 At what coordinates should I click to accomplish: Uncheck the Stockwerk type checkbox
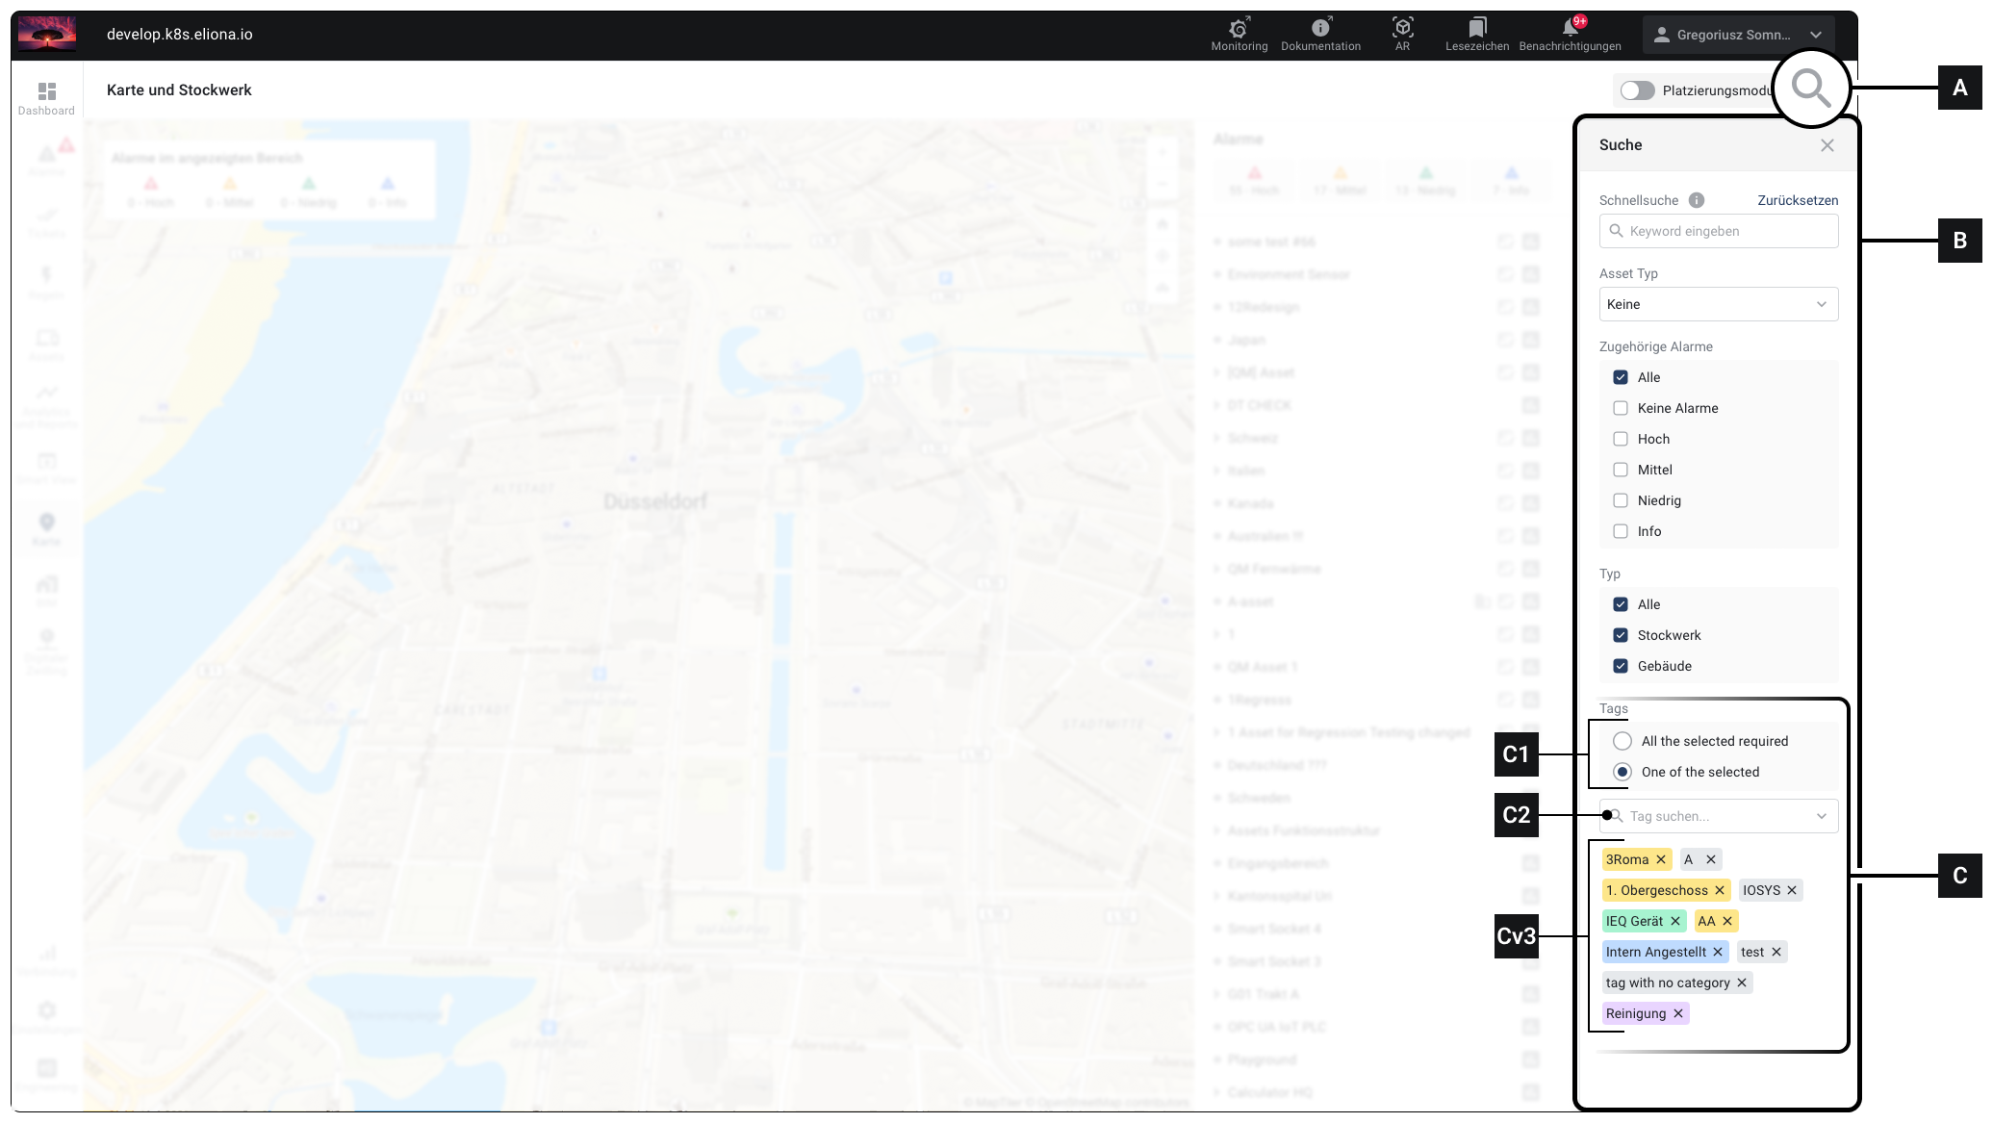point(1621,635)
